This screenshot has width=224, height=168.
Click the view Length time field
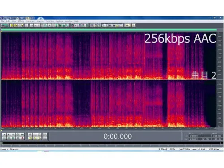[x=217, y=139]
